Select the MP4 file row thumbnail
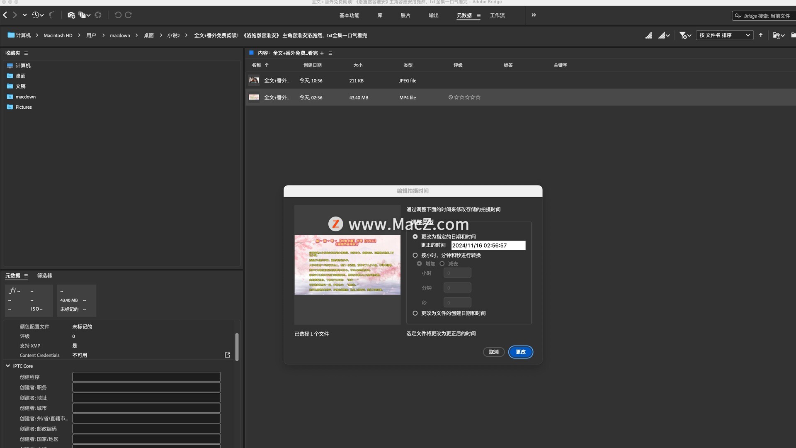 [254, 97]
